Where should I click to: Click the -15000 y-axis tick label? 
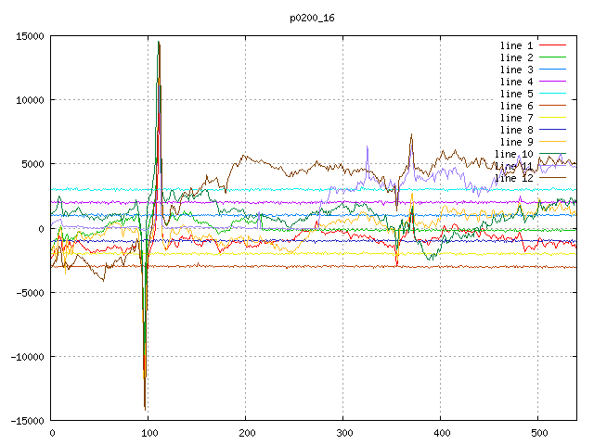27,421
